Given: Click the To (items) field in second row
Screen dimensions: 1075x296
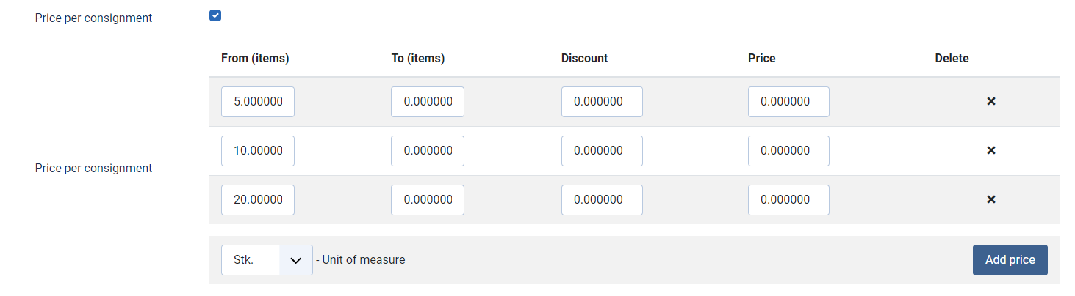Looking at the screenshot, I should [x=428, y=151].
